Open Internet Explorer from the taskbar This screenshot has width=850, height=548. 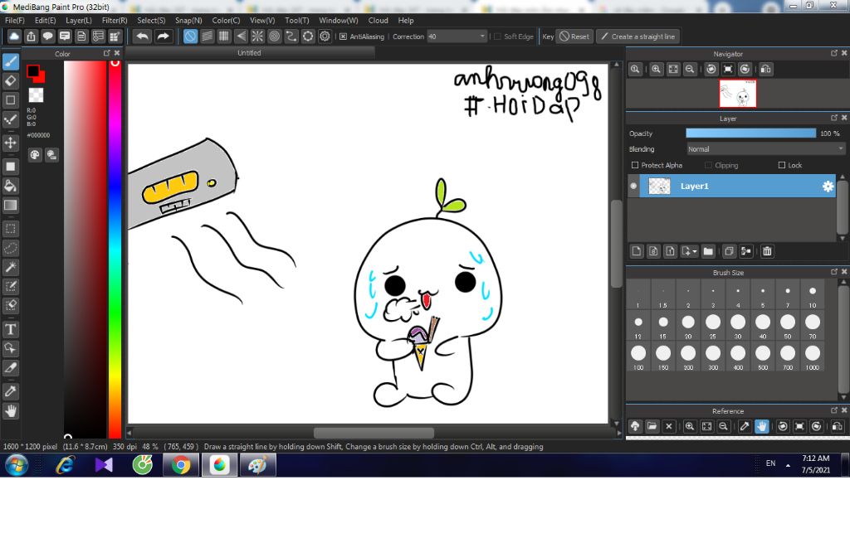[65, 465]
